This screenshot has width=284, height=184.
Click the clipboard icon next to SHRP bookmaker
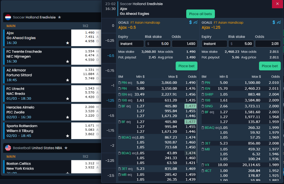pos(203,94)
